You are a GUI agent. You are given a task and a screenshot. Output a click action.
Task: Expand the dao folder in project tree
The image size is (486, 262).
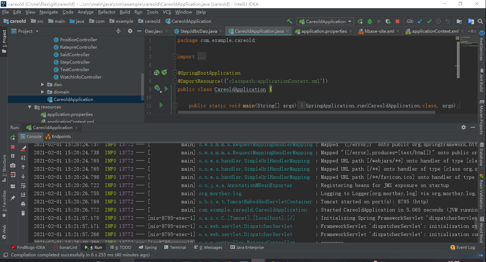click(43, 85)
